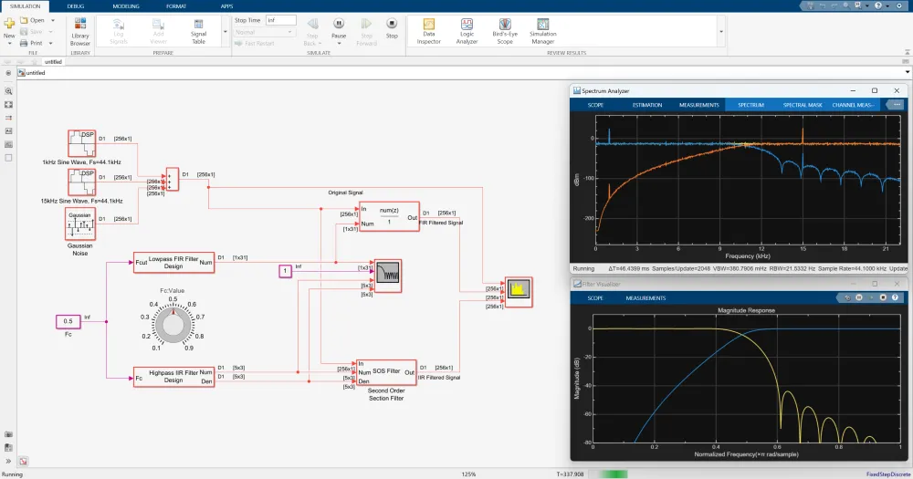Open the model path dropdown at right end
913x479 pixels.
point(908,73)
